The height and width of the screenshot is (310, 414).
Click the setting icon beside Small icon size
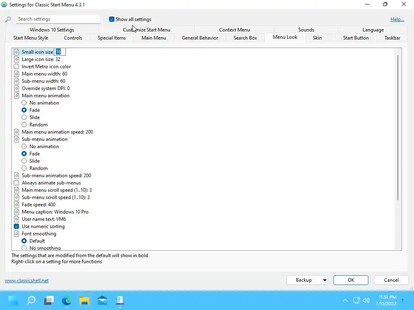tap(16, 52)
